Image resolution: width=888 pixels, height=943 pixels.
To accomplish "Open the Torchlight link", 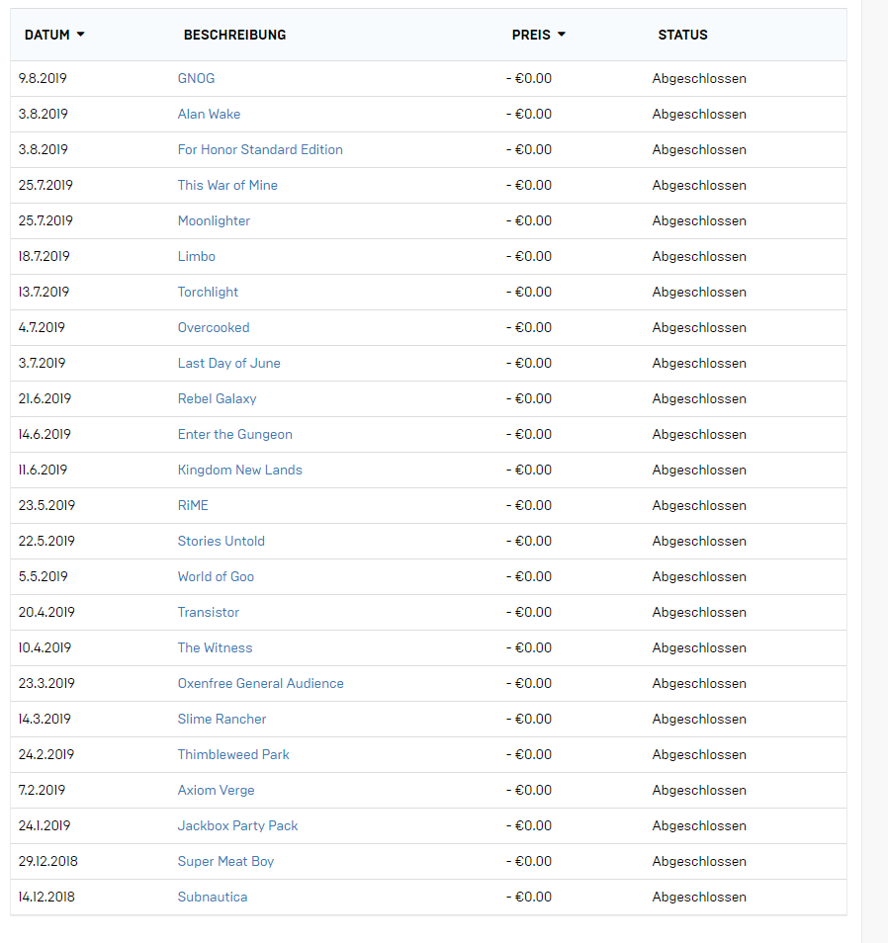I will pos(208,292).
